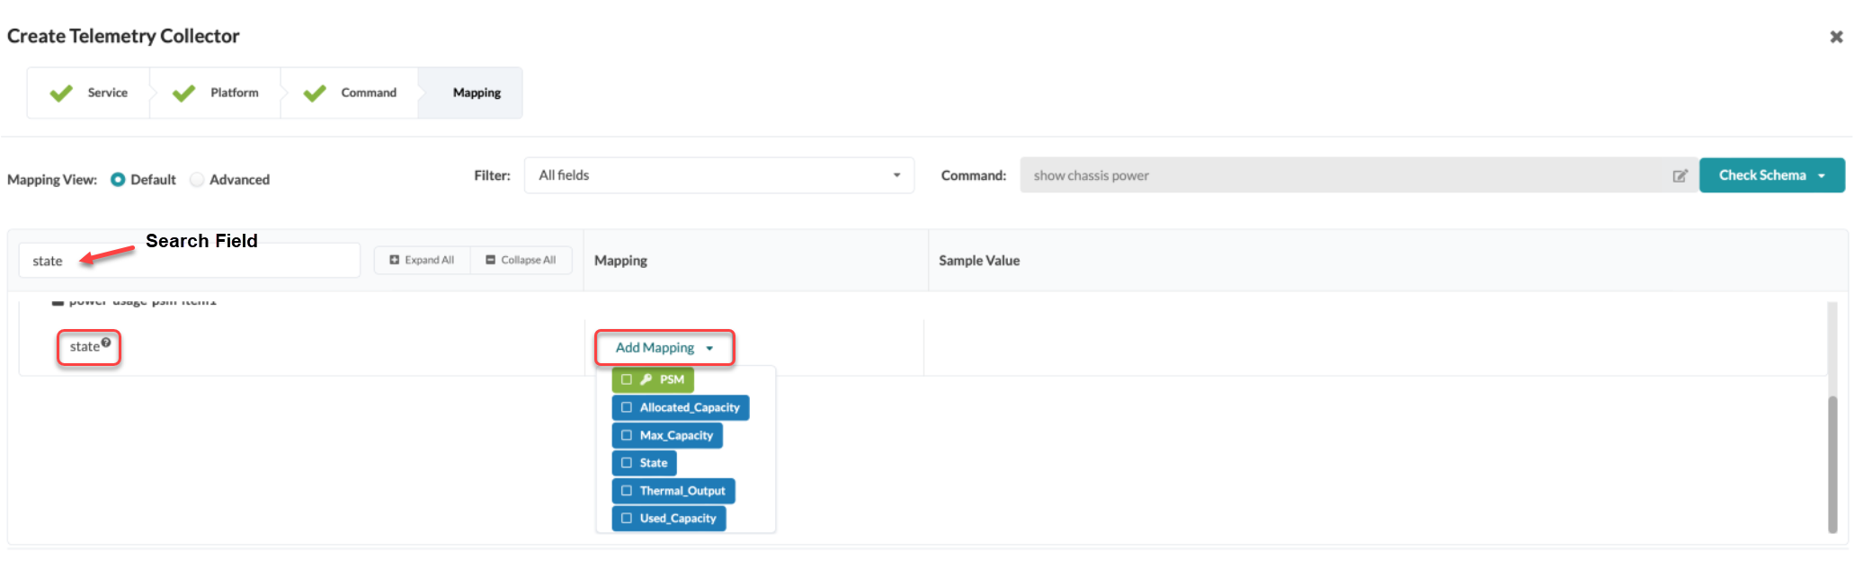The image size is (1854, 570).
Task: Go to the Mapping wizard step
Action: tap(477, 93)
